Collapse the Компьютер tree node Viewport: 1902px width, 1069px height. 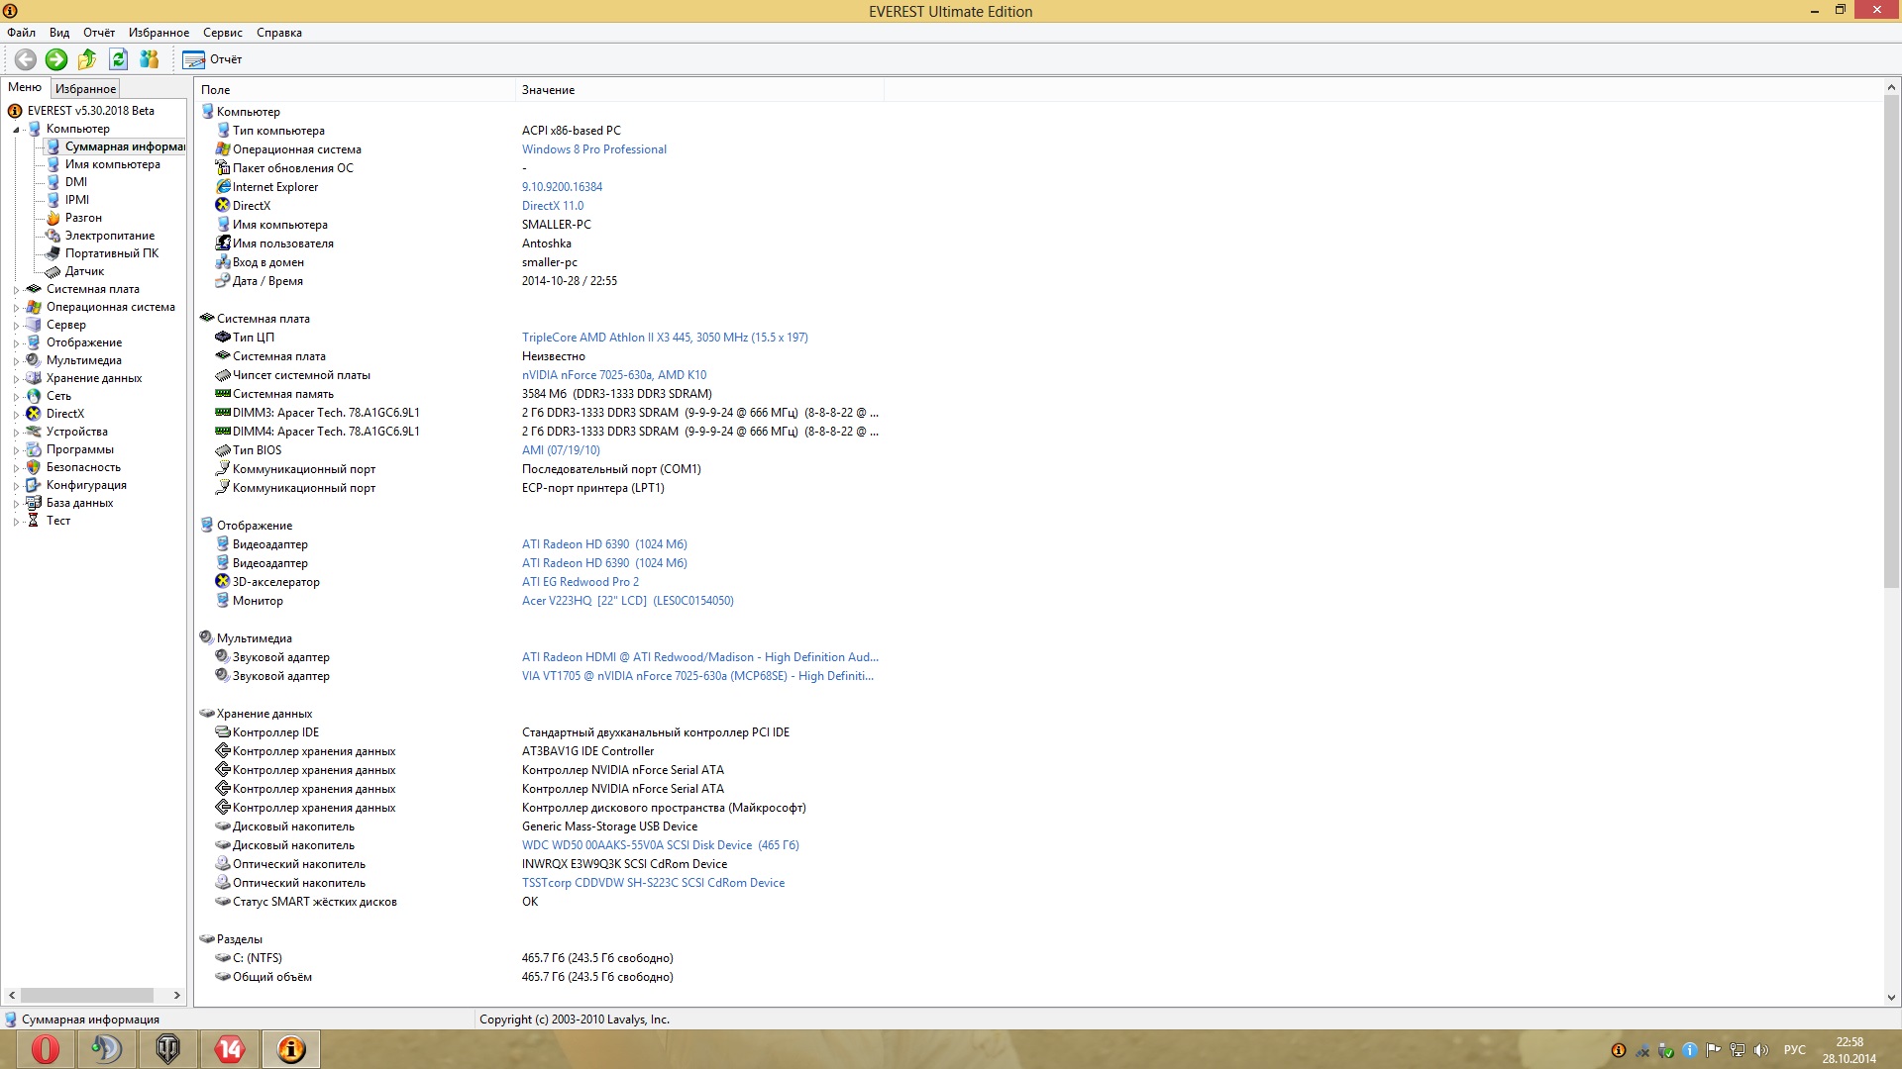pyautogui.click(x=16, y=130)
